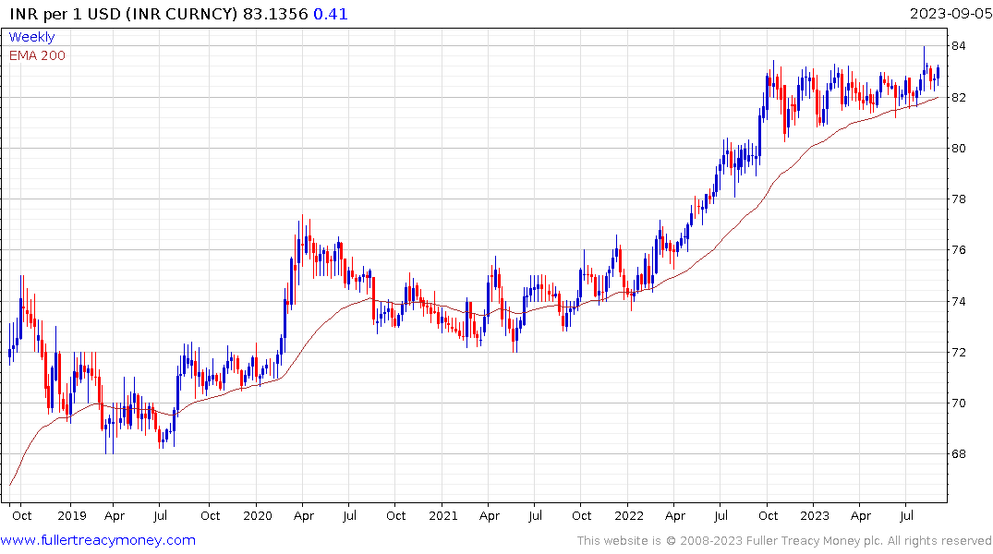The height and width of the screenshot is (554, 993).
Task: Click the 2021 time axis label
Action: tap(442, 515)
